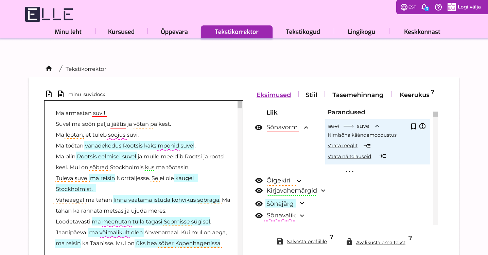Click help mark next to Avalikusta oma tekst
This screenshot has height=255, width=488.
point(410,238)
